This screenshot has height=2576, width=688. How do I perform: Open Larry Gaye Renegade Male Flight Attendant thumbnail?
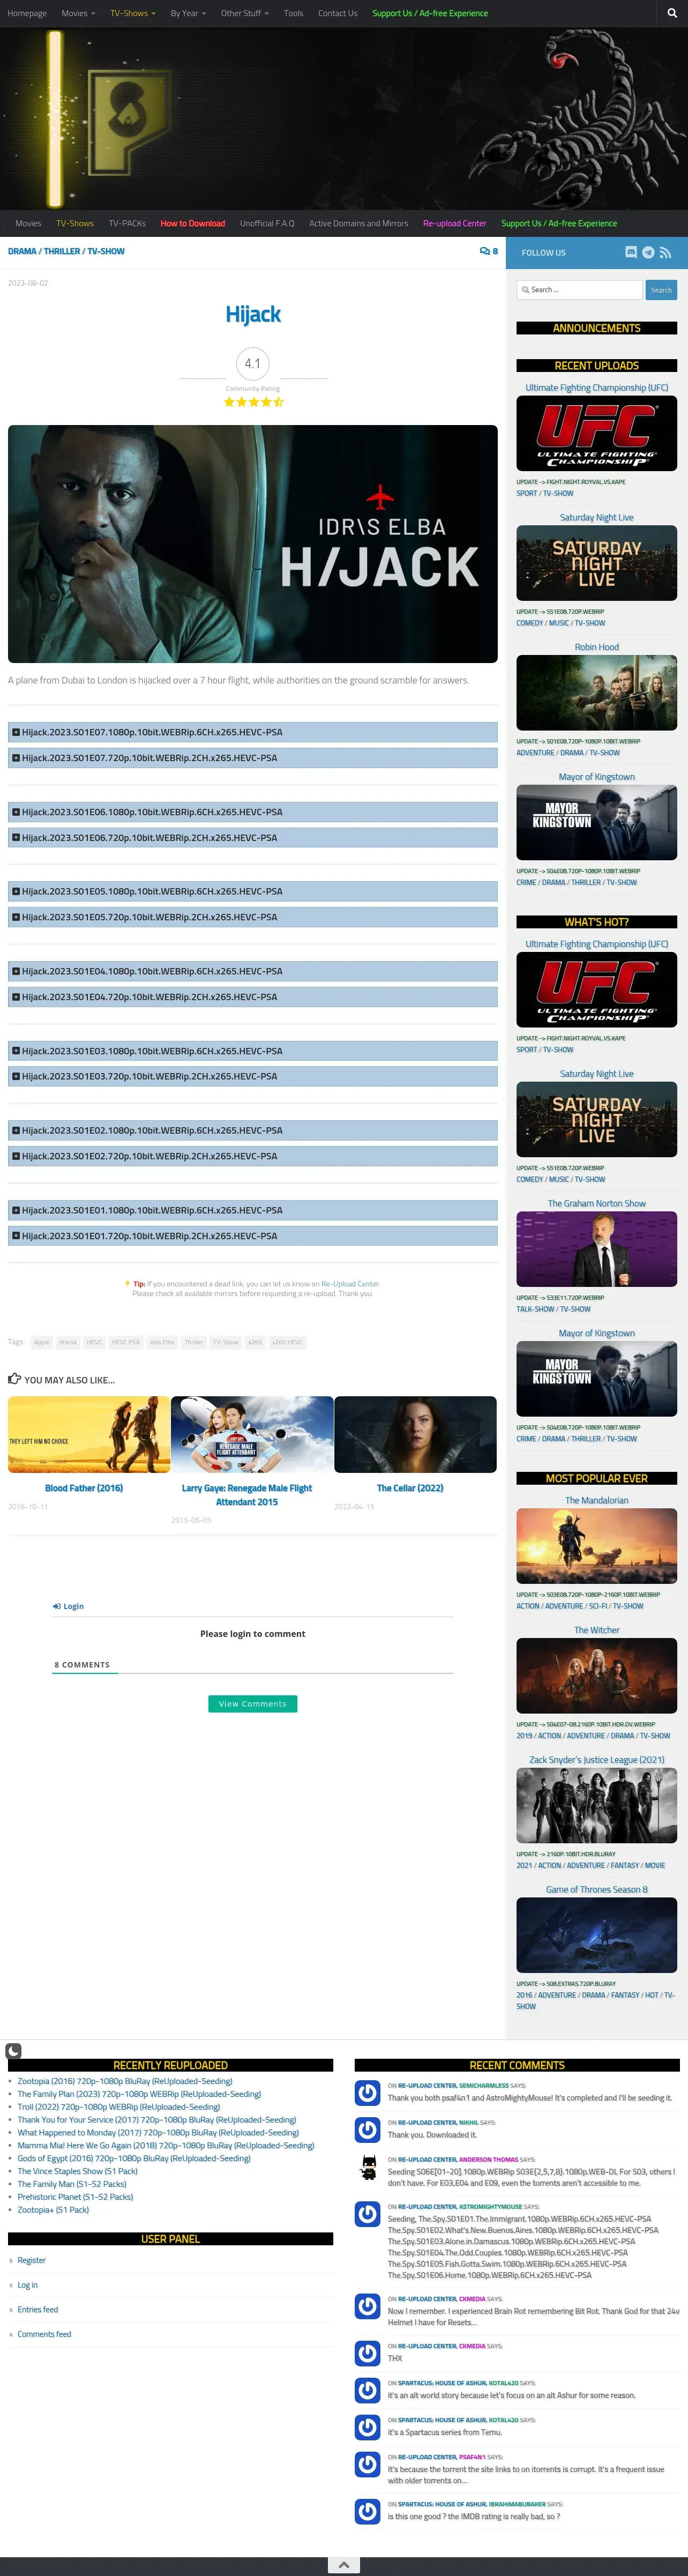pyautogui.click(x=252, y=1434)
